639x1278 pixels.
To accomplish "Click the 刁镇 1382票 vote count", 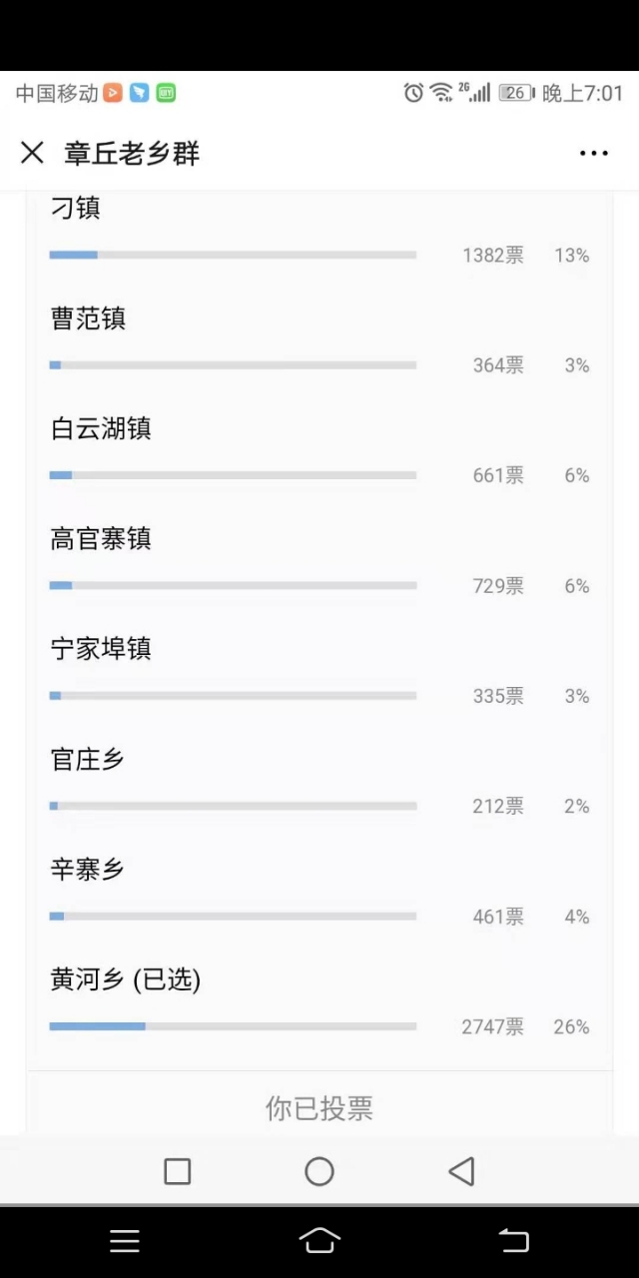I will tap(492, 256).
